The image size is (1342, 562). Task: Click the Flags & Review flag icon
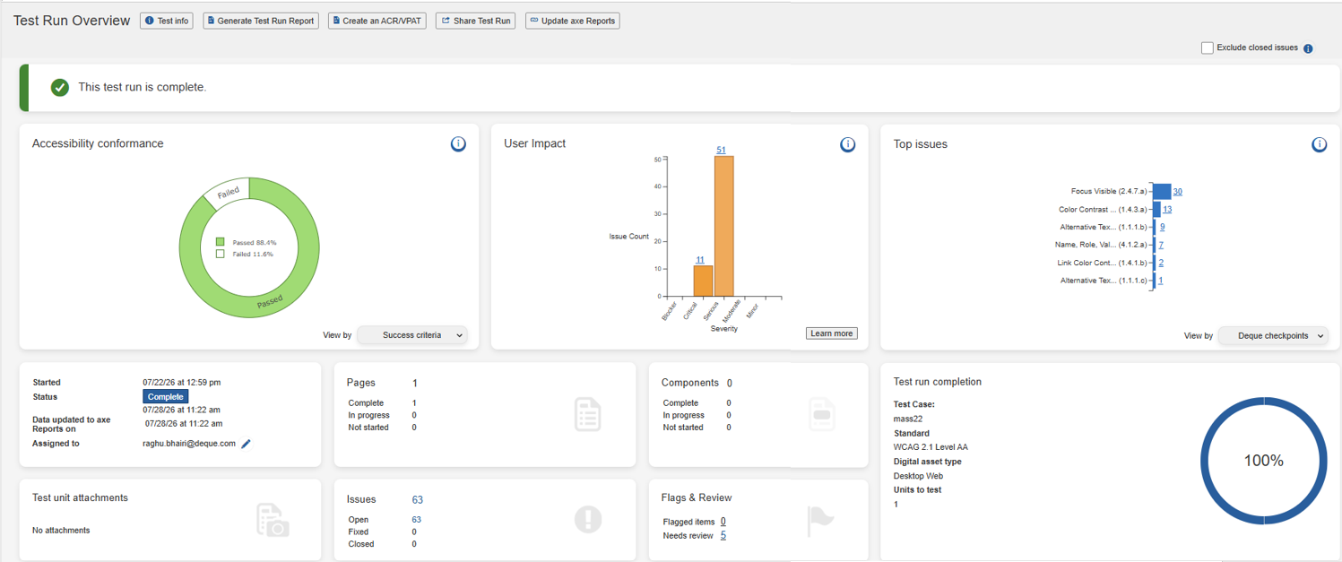pos(820,520)
